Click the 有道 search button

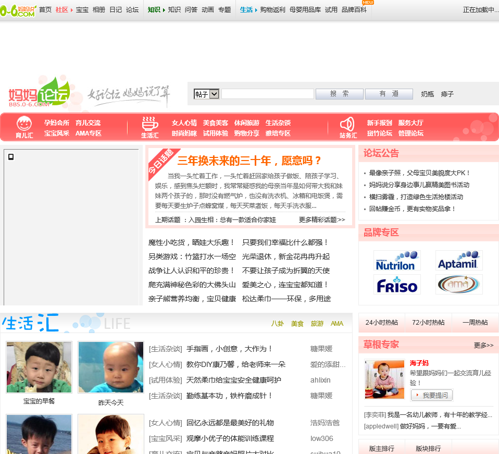pyautogui.click(x=389, y=94)
